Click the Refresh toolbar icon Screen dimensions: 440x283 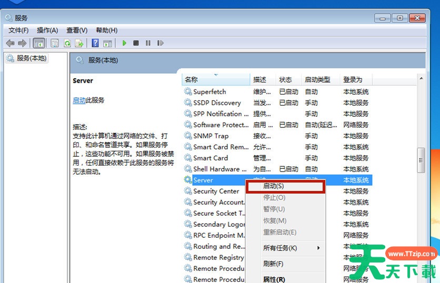coord(67,43)
